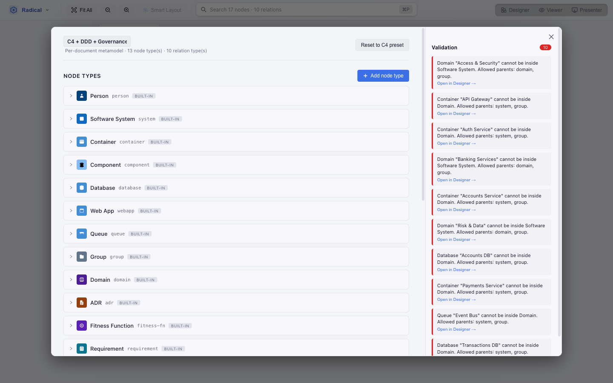Switch to Viewer mode
The width and height of the screenshot is (613, 383).
click(550, 10)
